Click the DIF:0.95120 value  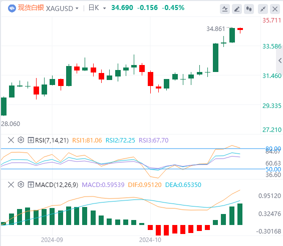coord(145,184)
